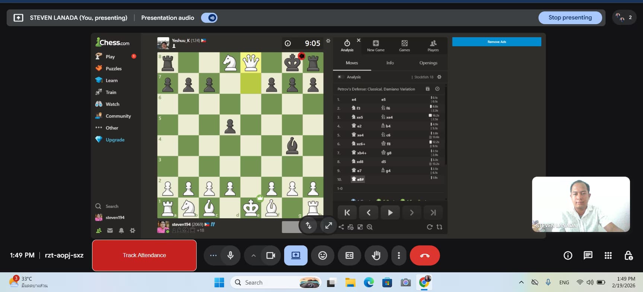The height and width of the screenshot is (292, 643).
Task: Turn the camera off
Action: click(271, 256)
